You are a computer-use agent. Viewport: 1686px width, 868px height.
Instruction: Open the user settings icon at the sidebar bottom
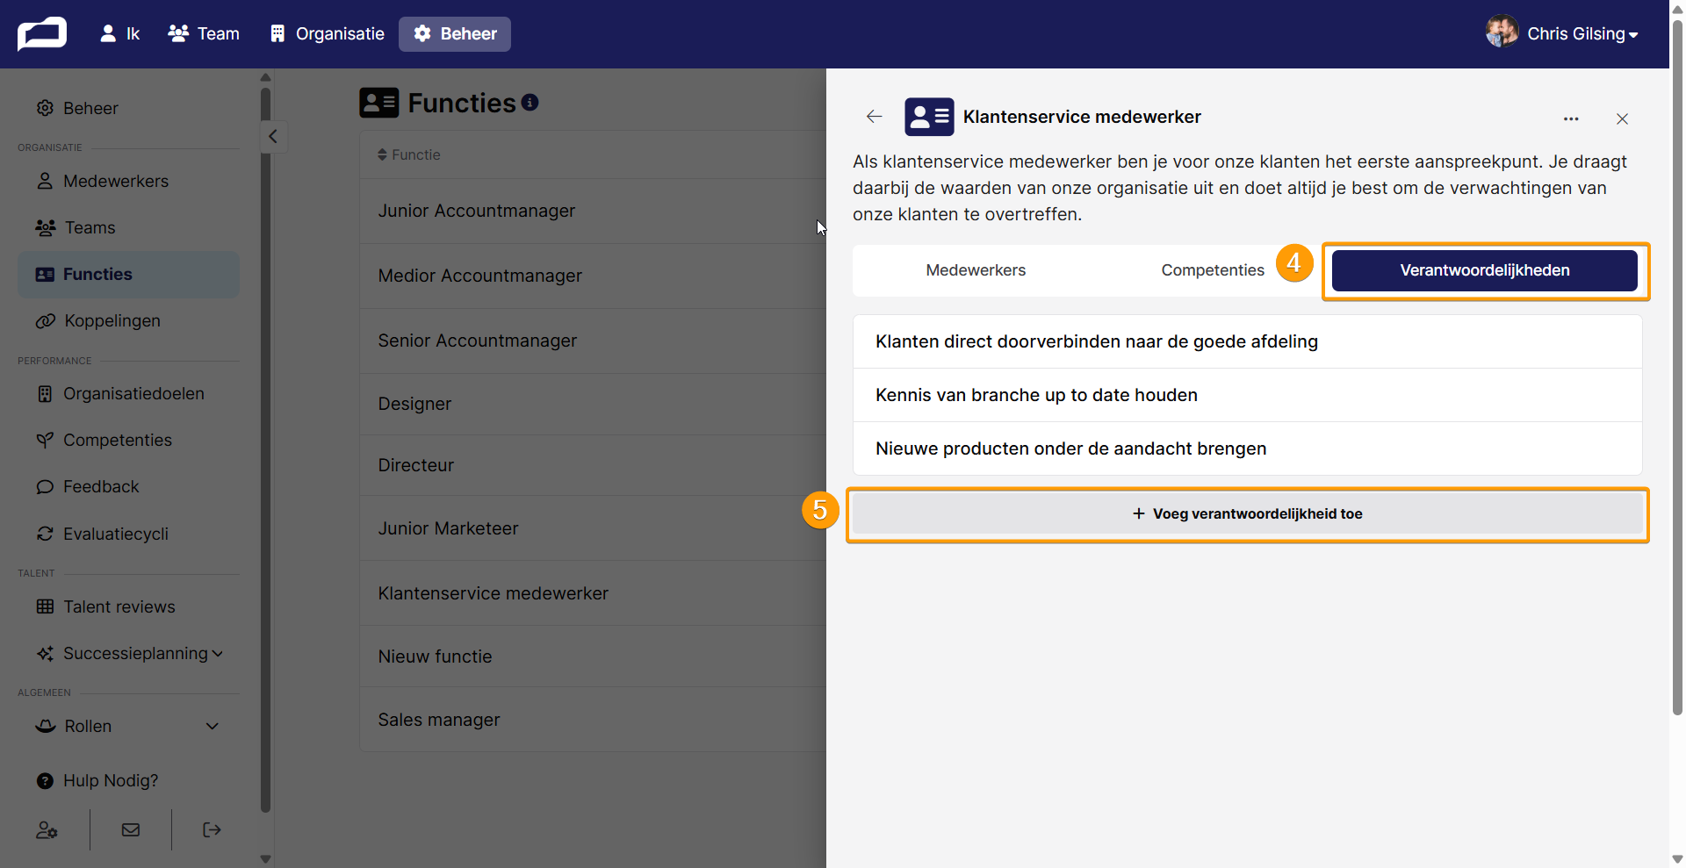pos(47,830)
